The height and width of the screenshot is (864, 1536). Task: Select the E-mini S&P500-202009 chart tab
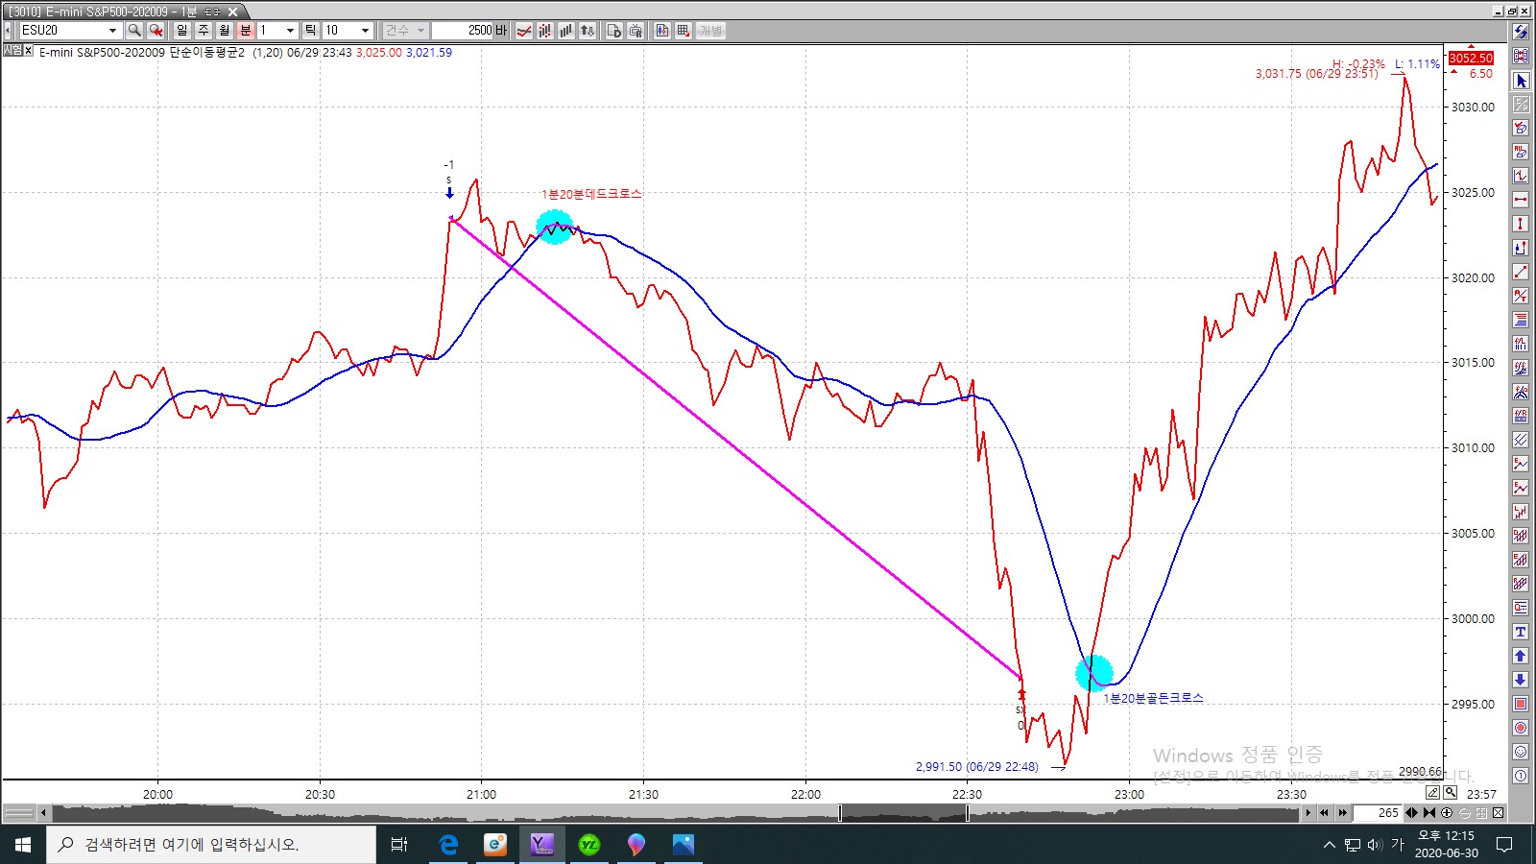pyautogui.click(x=115, y=12)
